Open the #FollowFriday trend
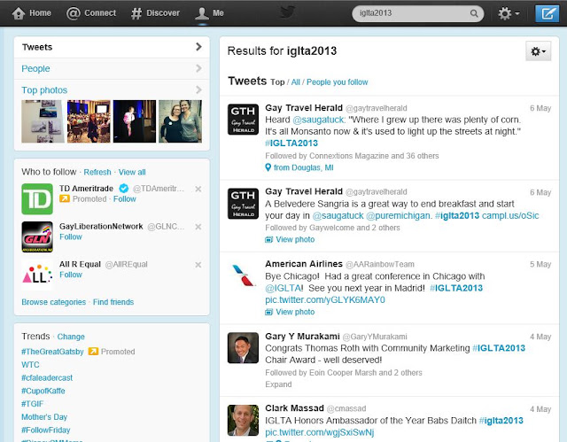Screen dimensions: 567x442 (45, 430)
